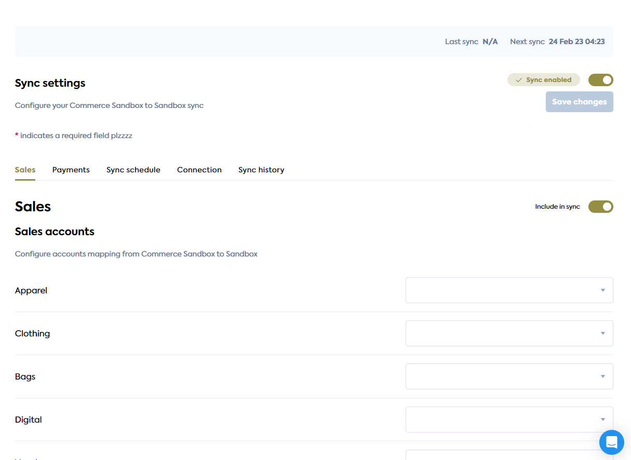This screenshot has width=631, height=460.
Task: Switch to the Payments tab
Action: click(71, 170)
